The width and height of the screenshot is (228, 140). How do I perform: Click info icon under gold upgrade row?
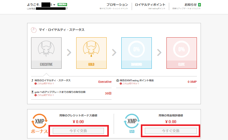coord(35,95)
